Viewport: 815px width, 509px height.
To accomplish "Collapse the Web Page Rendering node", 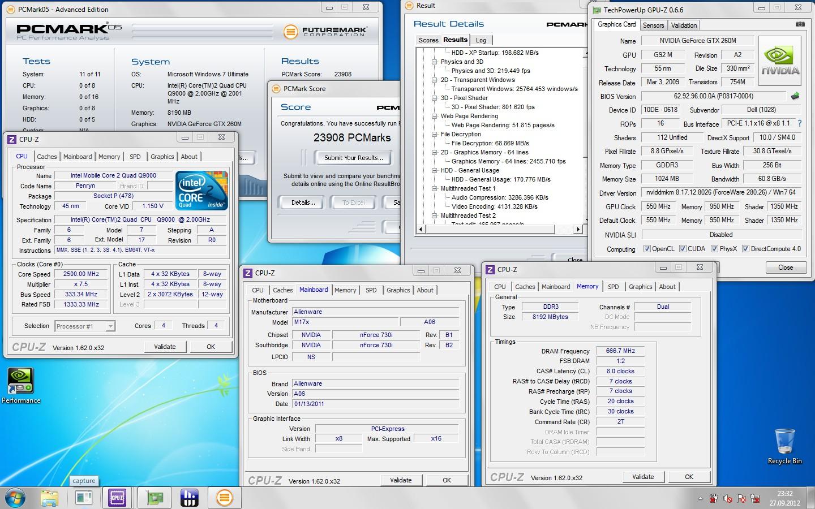I will point(434,116).
